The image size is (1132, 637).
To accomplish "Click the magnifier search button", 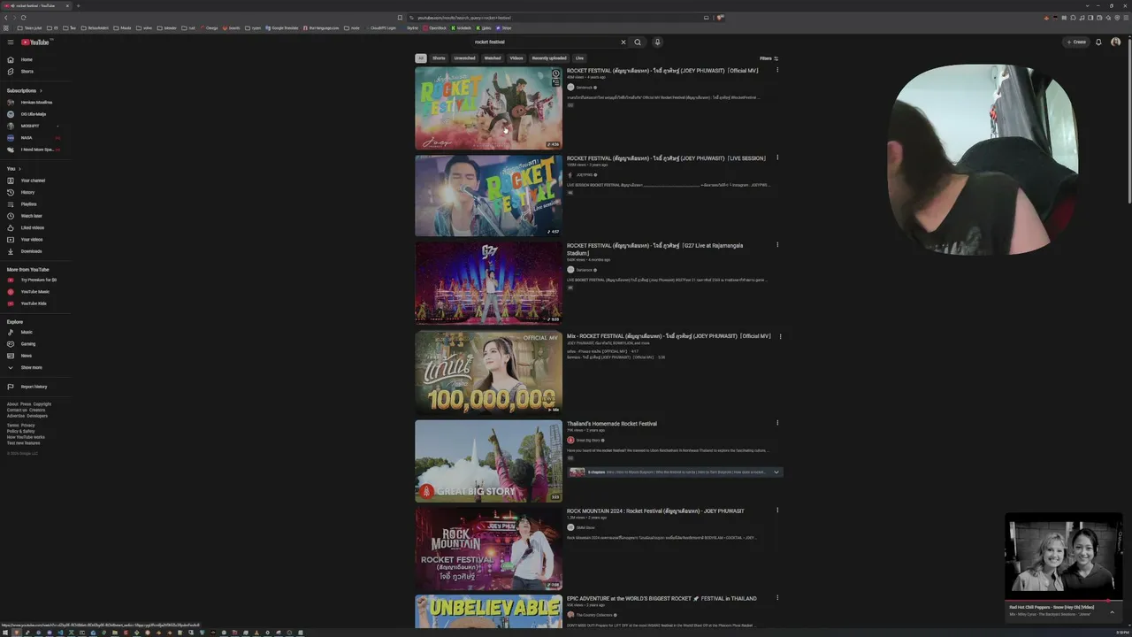I will pos(638,42).
